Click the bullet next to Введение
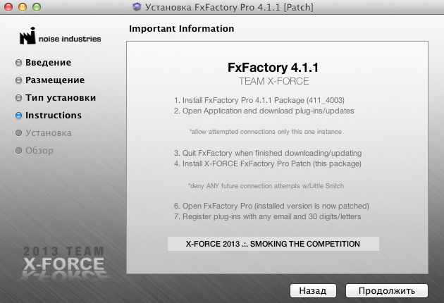444x303 pixels. pyautogui.click(x=18, y=62)
